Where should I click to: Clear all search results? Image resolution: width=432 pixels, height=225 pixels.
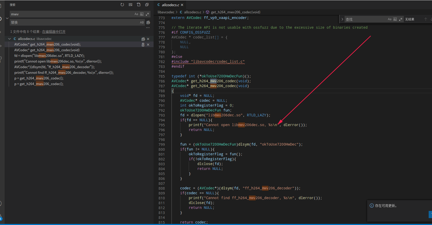pyautogui.click(x=130, y=5)
